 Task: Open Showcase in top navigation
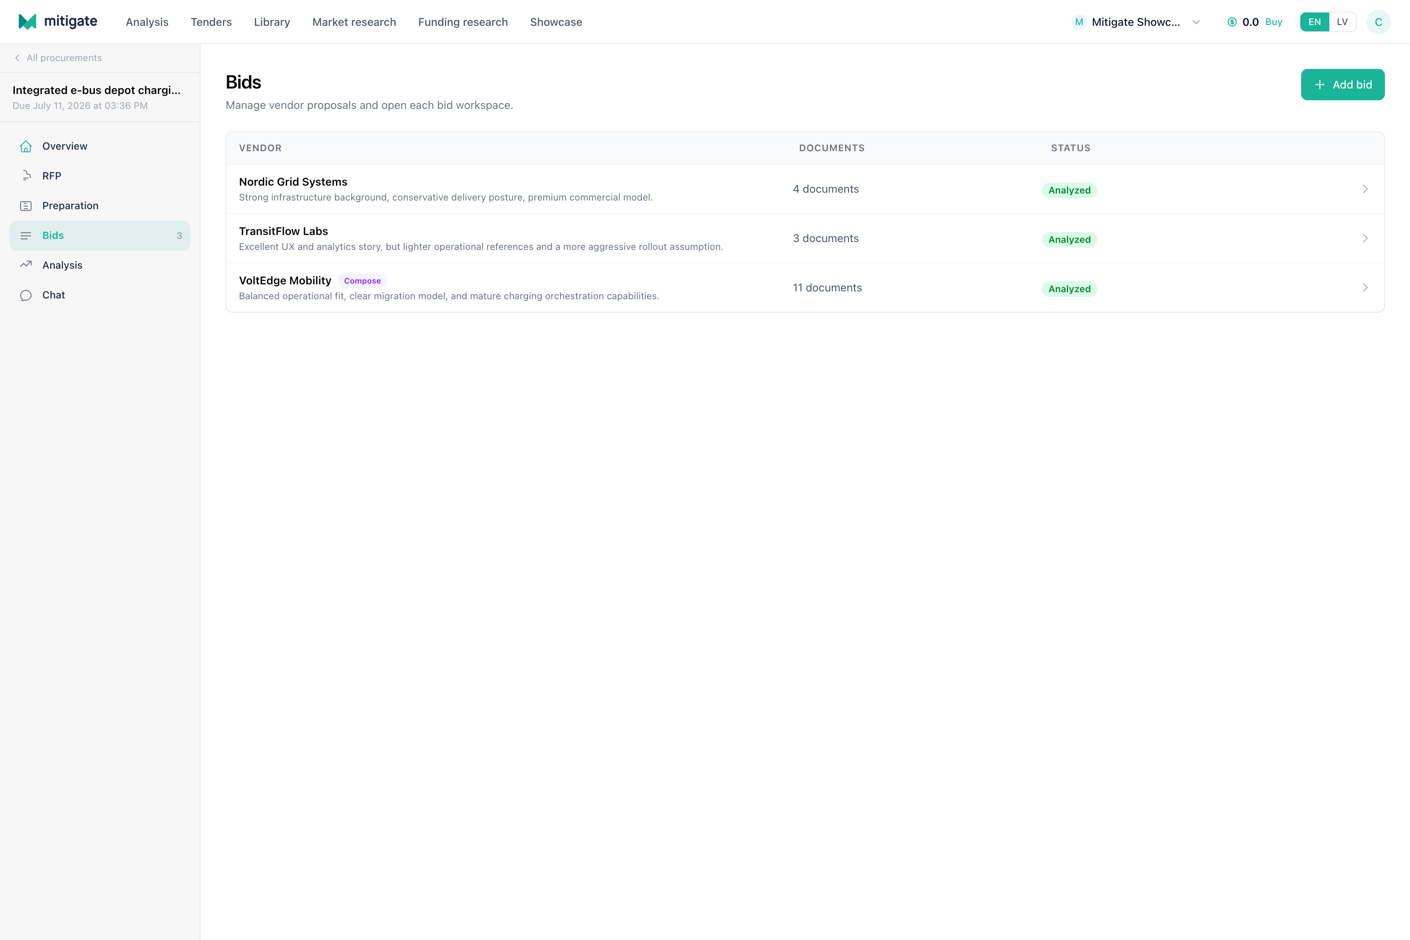556,22
